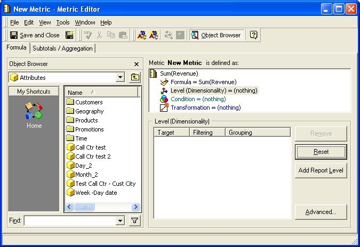This screenshot has height=247, width=360.
Task: Open the Find field dropdown arrow
Action: point(120,220)
